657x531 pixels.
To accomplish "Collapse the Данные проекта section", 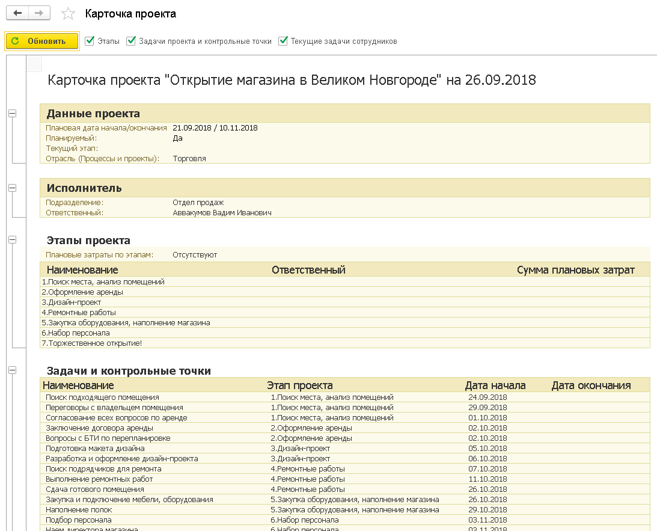I will (13, 113).
